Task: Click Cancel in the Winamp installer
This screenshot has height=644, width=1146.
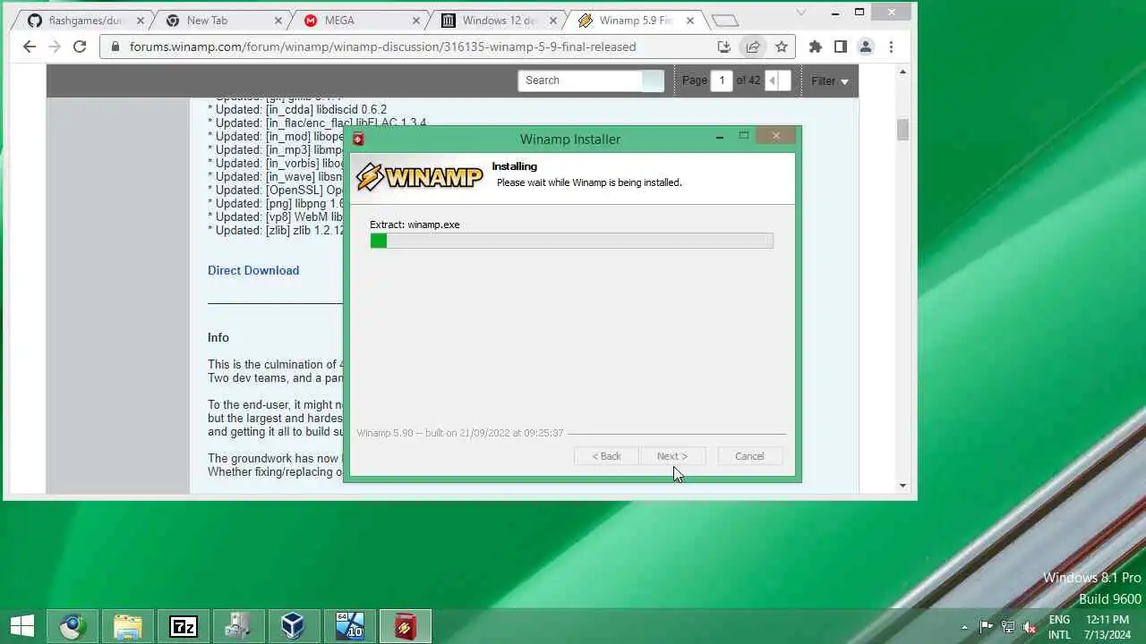Action: pyautogui.click(x=749, y=456)
